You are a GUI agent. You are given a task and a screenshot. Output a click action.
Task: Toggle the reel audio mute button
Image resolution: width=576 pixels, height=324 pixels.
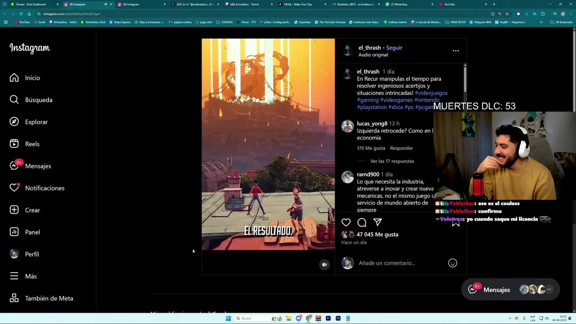point(324,265)
